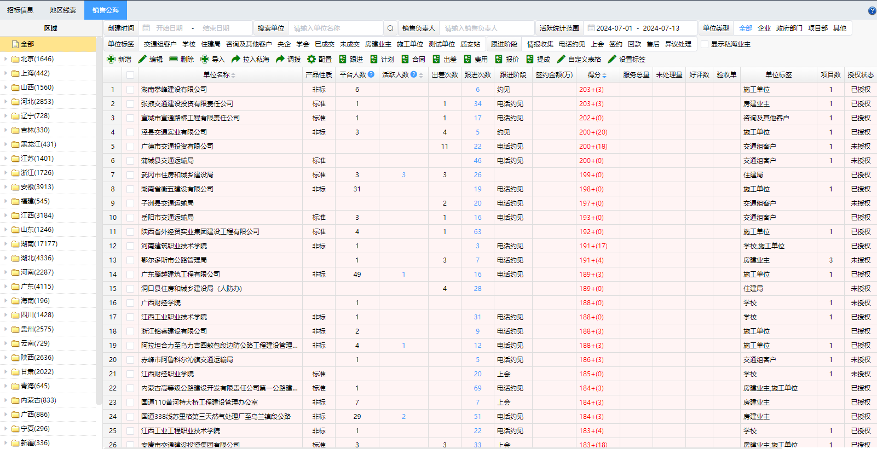Image resolution: width=877 pixels, height=449 pixels.
Task: Filter by 异议处理 follow-up stage
Action: pyautogui.click(x=678, y=44)
